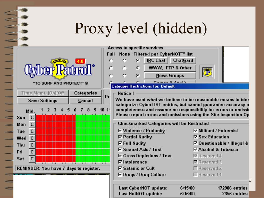Click the Monday 'C' day button

pos(32,125)
